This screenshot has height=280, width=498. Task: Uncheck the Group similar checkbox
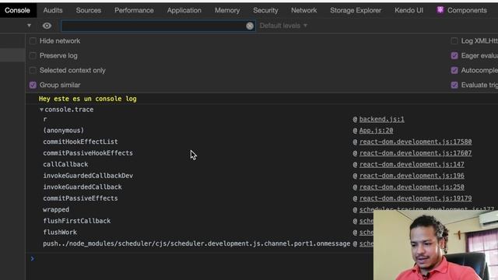tap(33, 85)
